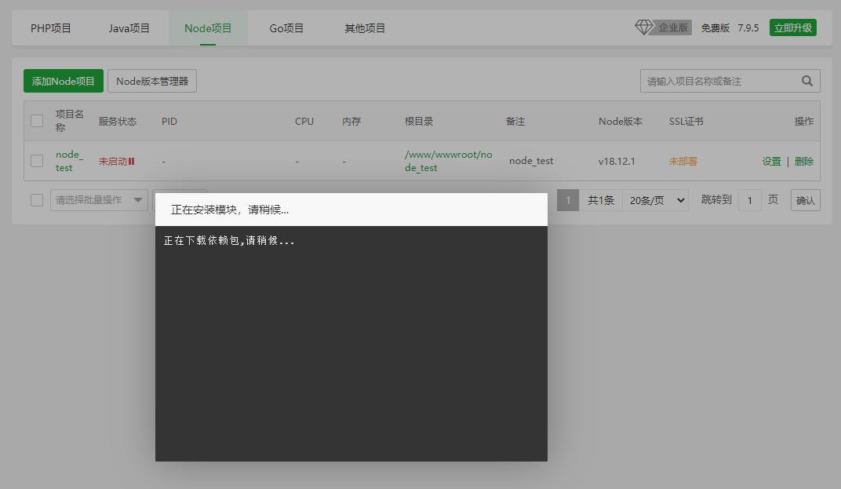Screen dimensions: 841x489
Task: Click the search magnifier icon
Action: tap(806, 81)
